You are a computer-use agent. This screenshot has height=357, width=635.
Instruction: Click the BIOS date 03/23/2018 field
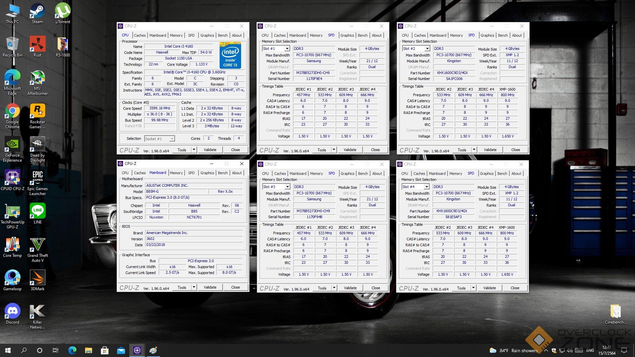tap(194, 245)
